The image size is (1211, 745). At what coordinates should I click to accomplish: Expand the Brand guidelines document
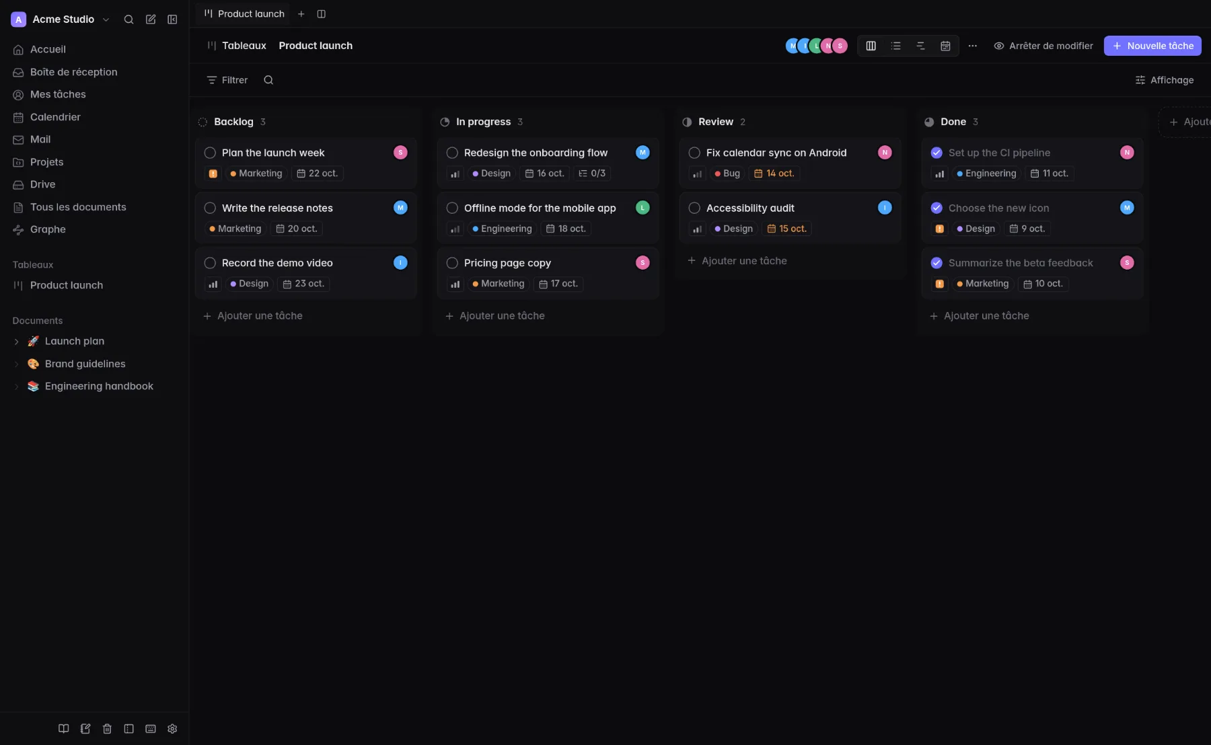pos(16,364)
